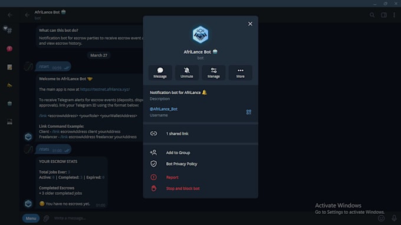401x225 pixels.
Task: Open the notepad folder icon in sidebar
Action: [9, 67]
